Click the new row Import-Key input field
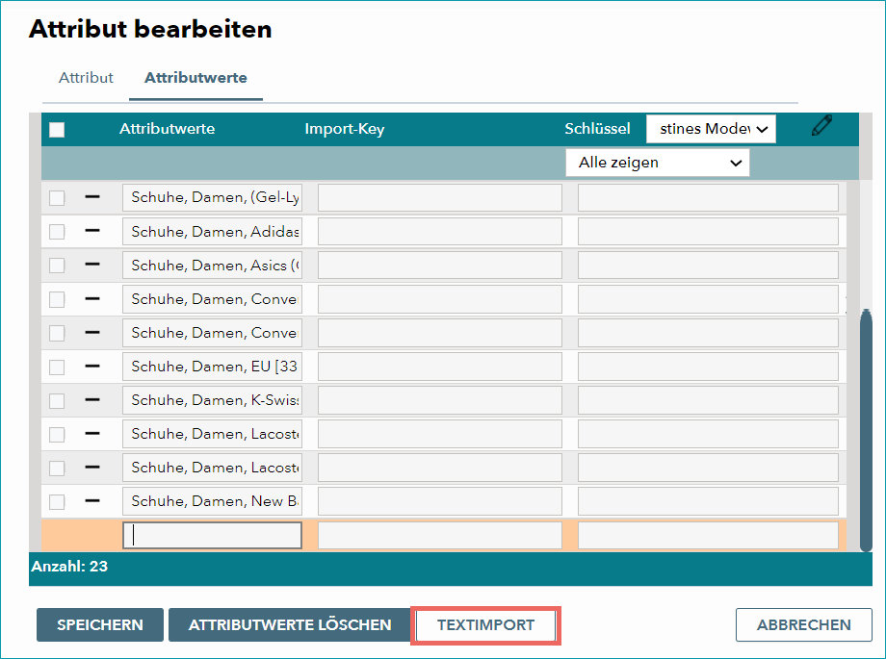 click(x=439, y=535)
